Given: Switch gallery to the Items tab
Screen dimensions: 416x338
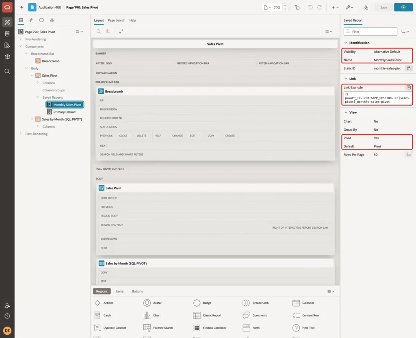Looking at the screenshot, I should tap(119, 291).
